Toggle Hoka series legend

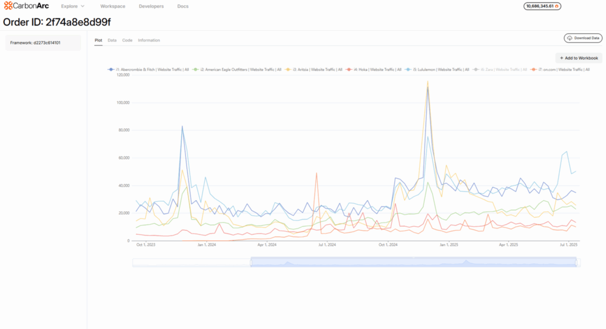[x=374, y=70]
